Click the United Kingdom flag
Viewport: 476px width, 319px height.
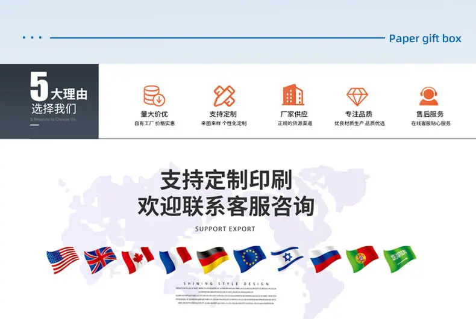100,260
